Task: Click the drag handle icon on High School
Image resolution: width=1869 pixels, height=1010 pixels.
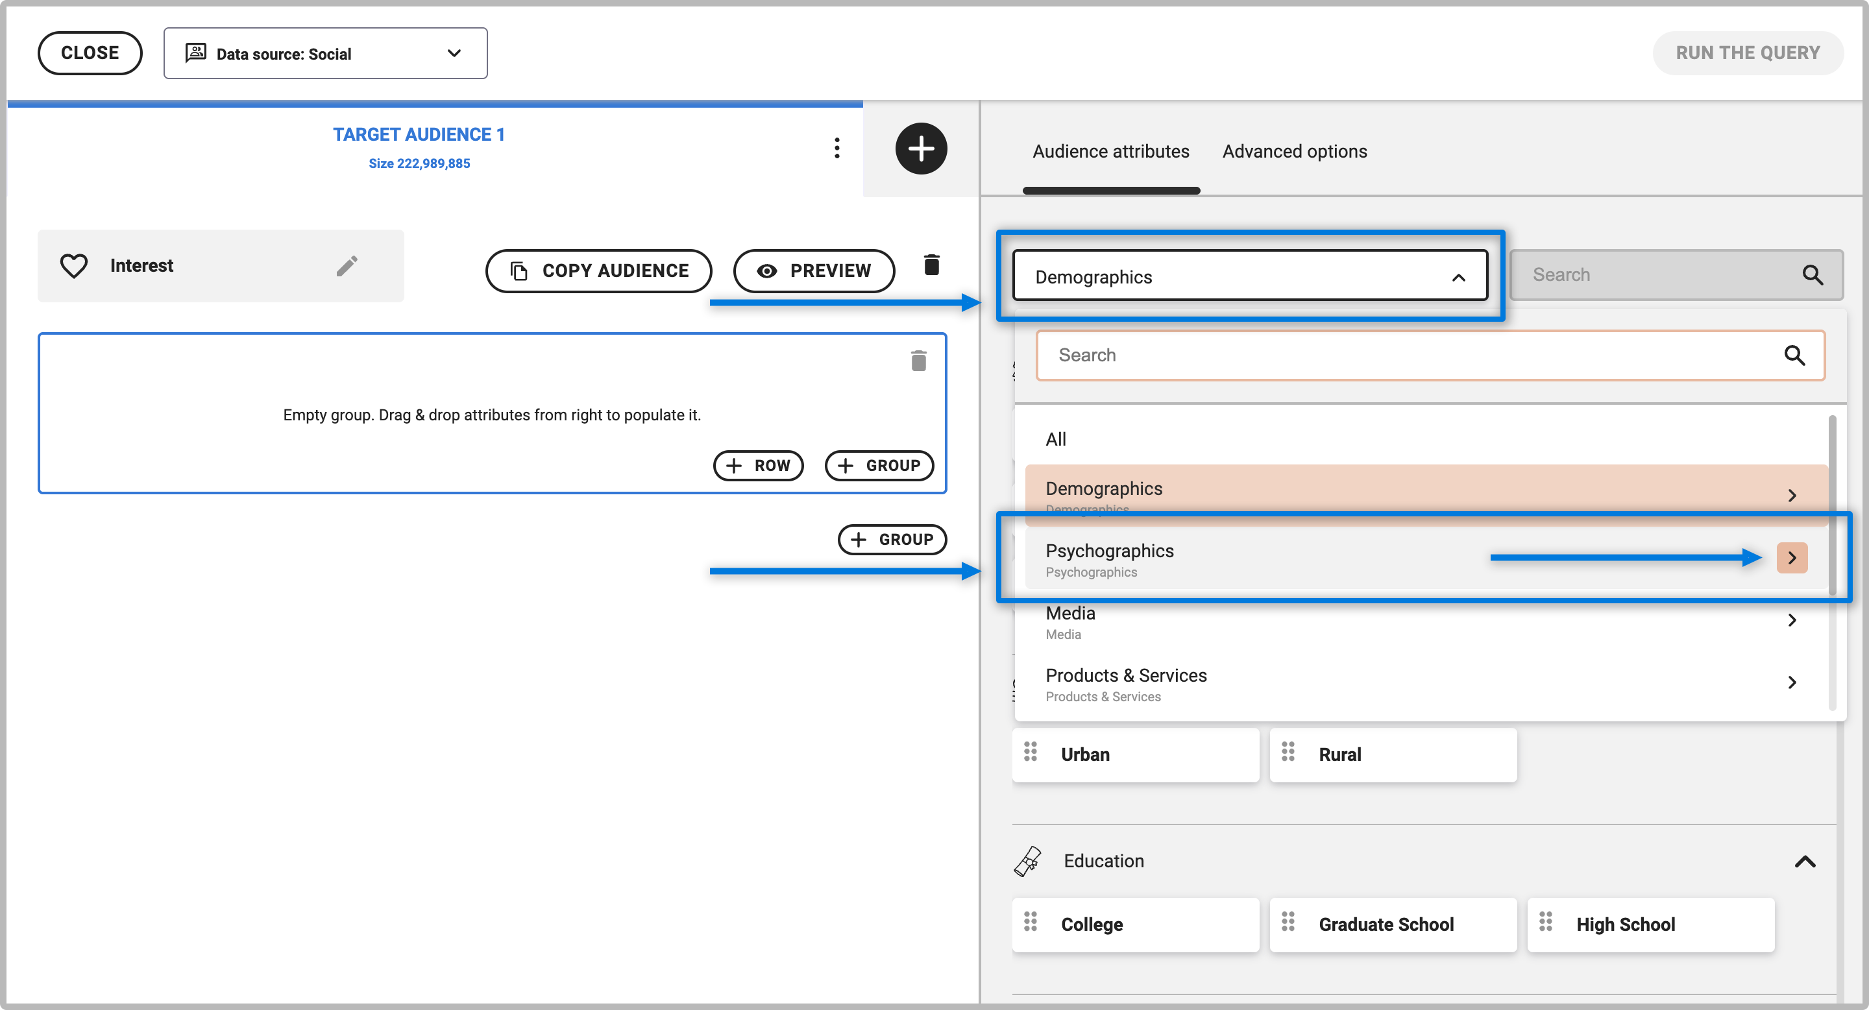Action: pos(1545,922)
